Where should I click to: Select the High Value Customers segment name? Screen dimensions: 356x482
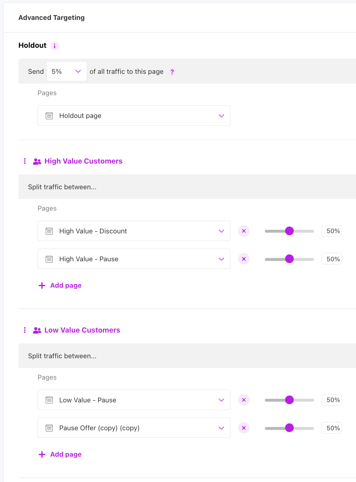coord(83,161)
